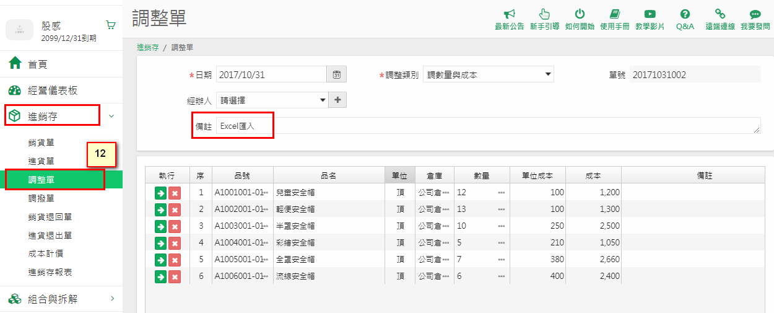The image size is (774, 313).
Task: Execute the row for 輕便安全帽 with green arrow
Action: tap(160, 209)
